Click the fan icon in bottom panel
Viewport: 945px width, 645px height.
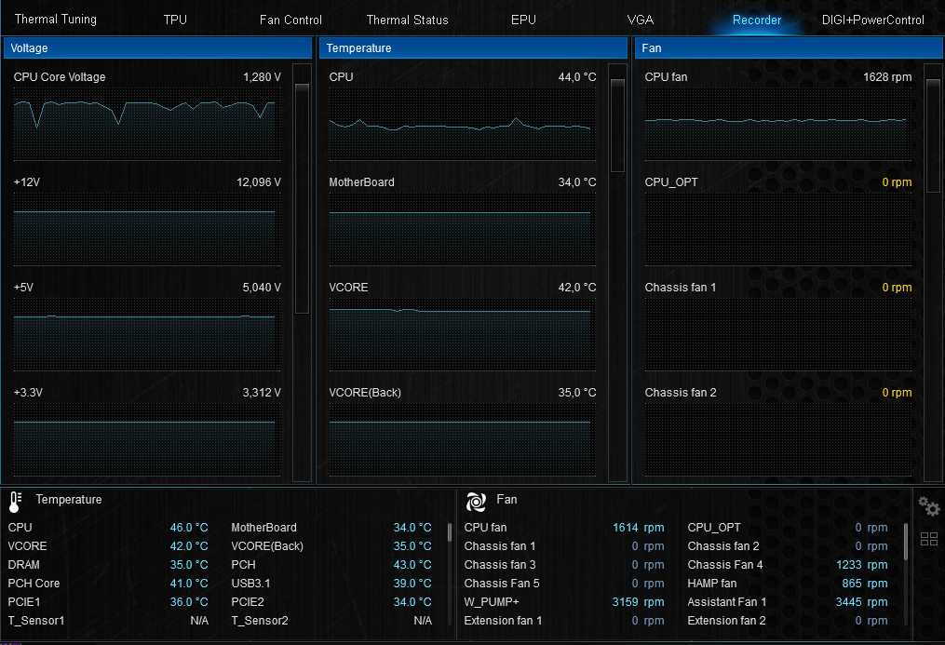(476, 501)
